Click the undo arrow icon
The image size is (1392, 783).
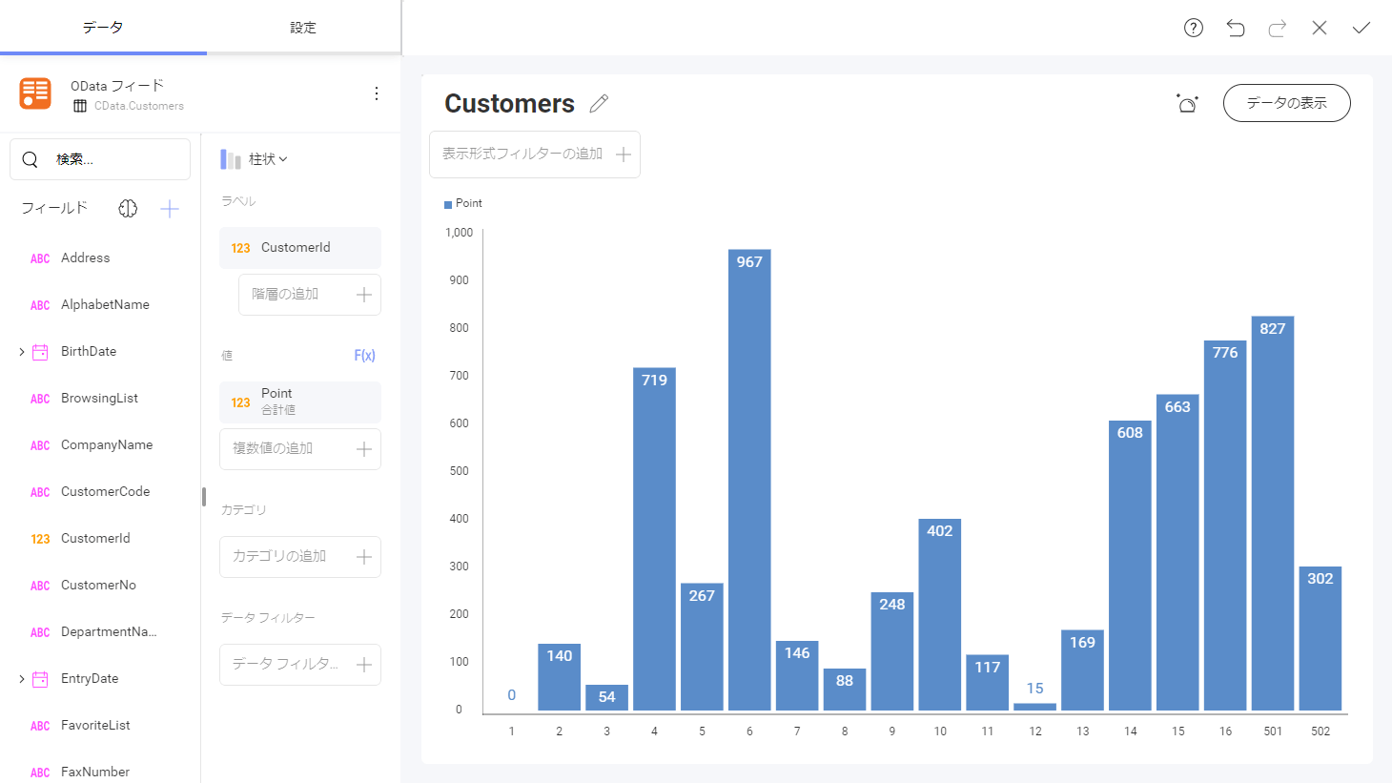(x=1236, y=28)
